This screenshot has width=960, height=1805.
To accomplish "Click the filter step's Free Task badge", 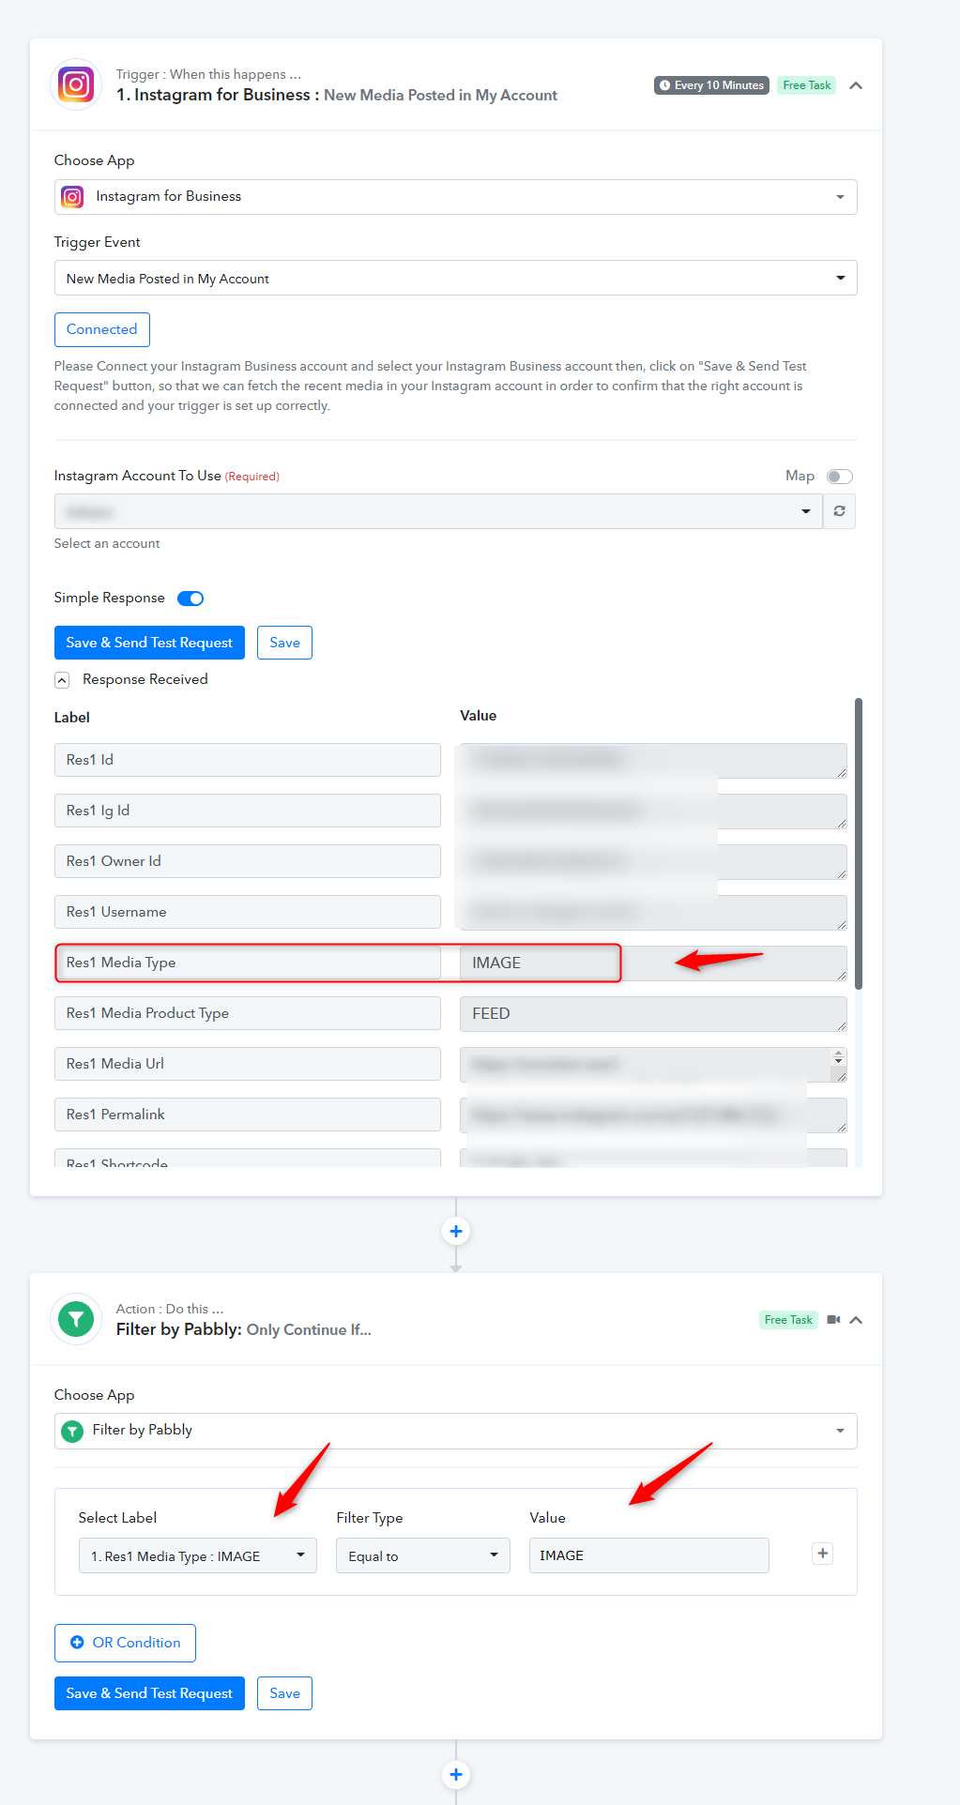I will (788, 1320).
